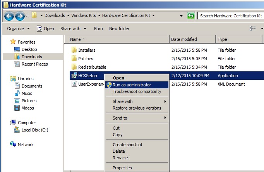The width and height of the screenshot is (264, 172).
Task: Click the Search Hardware Certification Kit box
Action: click(x=230, y=16)
